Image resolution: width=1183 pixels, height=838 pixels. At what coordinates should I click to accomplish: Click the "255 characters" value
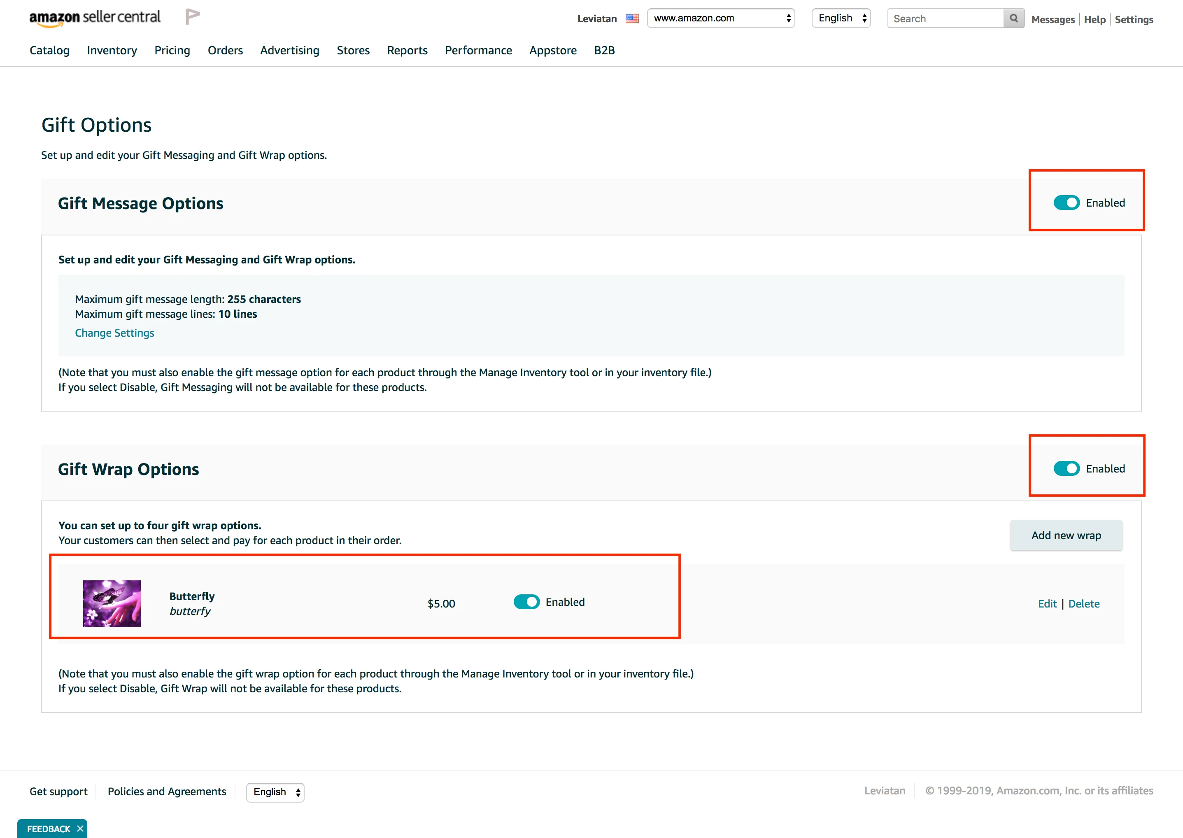click(264, 299)
